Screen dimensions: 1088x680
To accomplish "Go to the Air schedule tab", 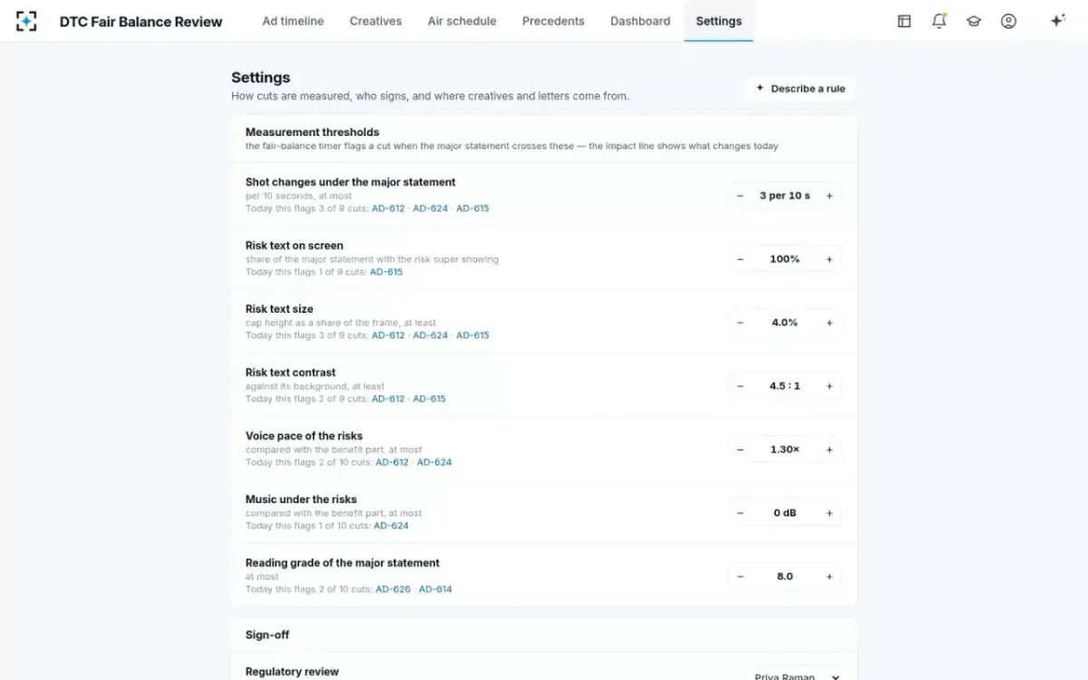I will [x=461, y=21].
